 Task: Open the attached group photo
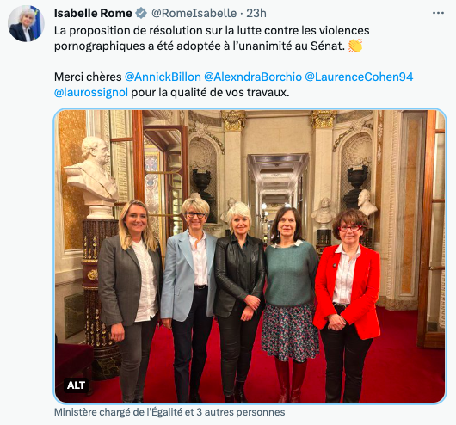(x=250, y=256)
